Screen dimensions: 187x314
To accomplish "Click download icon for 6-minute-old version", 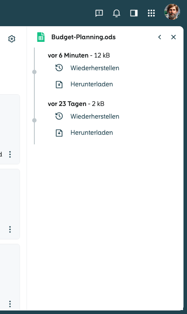I will pos(59,84).
